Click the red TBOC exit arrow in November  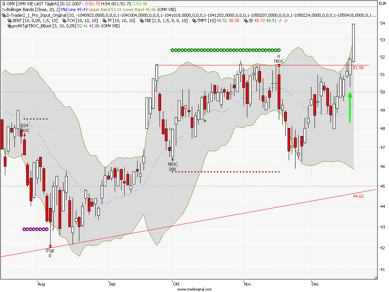click(279, 66)
